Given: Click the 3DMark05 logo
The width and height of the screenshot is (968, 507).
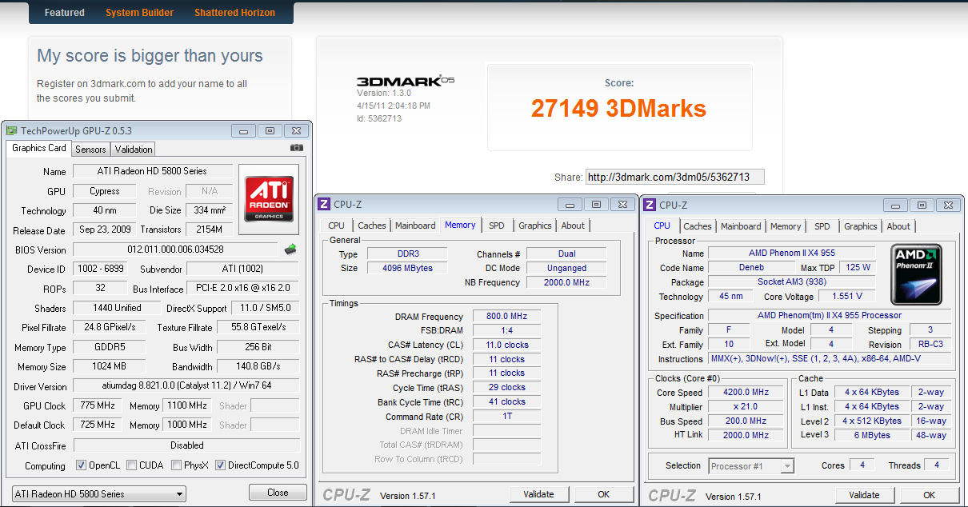Looking at the screenshot, I should [405, 81].
